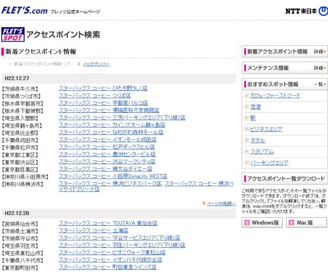The height and width of the screenshot is (272, 328).
Task: Open TSUTAYA 東仙台店 Starbucks link
Action: pos(108,223)
